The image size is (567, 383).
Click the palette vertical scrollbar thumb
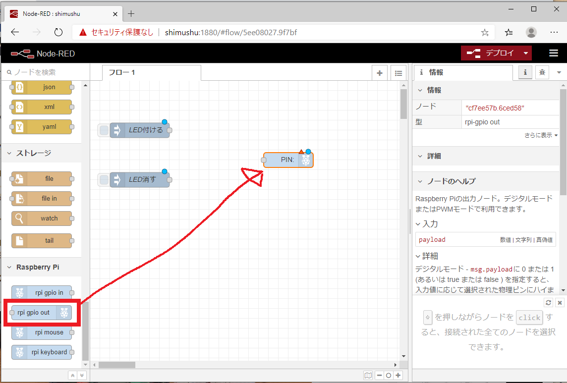(x=86, y=331)
